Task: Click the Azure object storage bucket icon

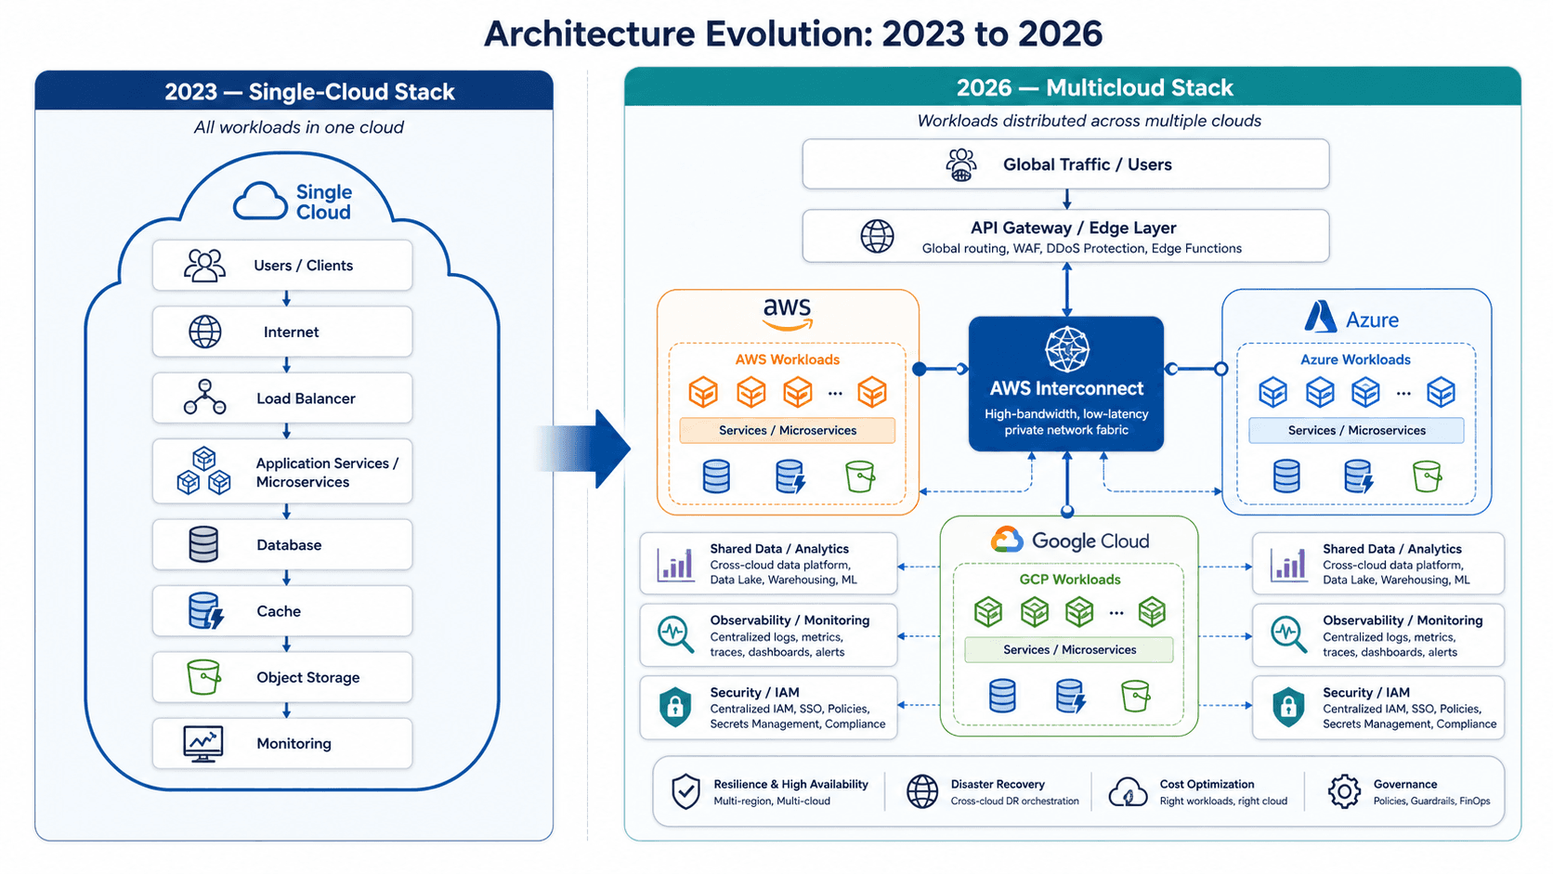Action: tap(1427, 476)
